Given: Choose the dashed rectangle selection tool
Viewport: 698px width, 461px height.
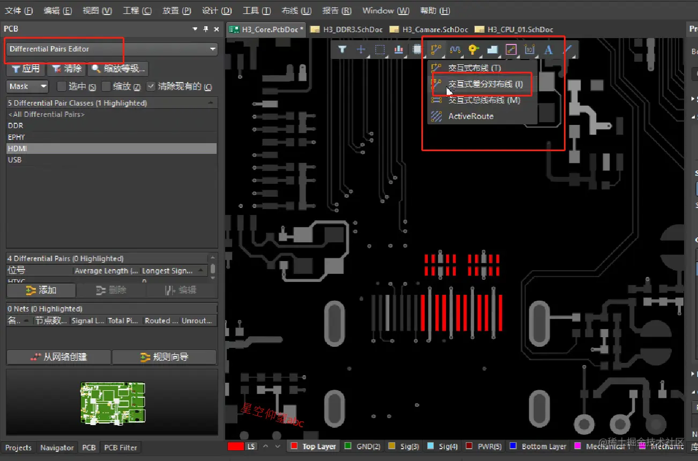Looking at the screenshot, I should coord(380,49).
